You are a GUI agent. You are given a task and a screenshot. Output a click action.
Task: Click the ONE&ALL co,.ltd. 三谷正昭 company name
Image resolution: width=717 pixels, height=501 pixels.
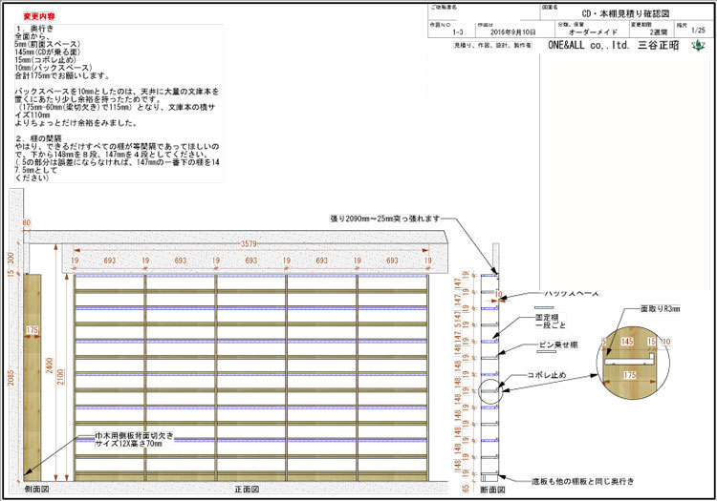point(613,45)
